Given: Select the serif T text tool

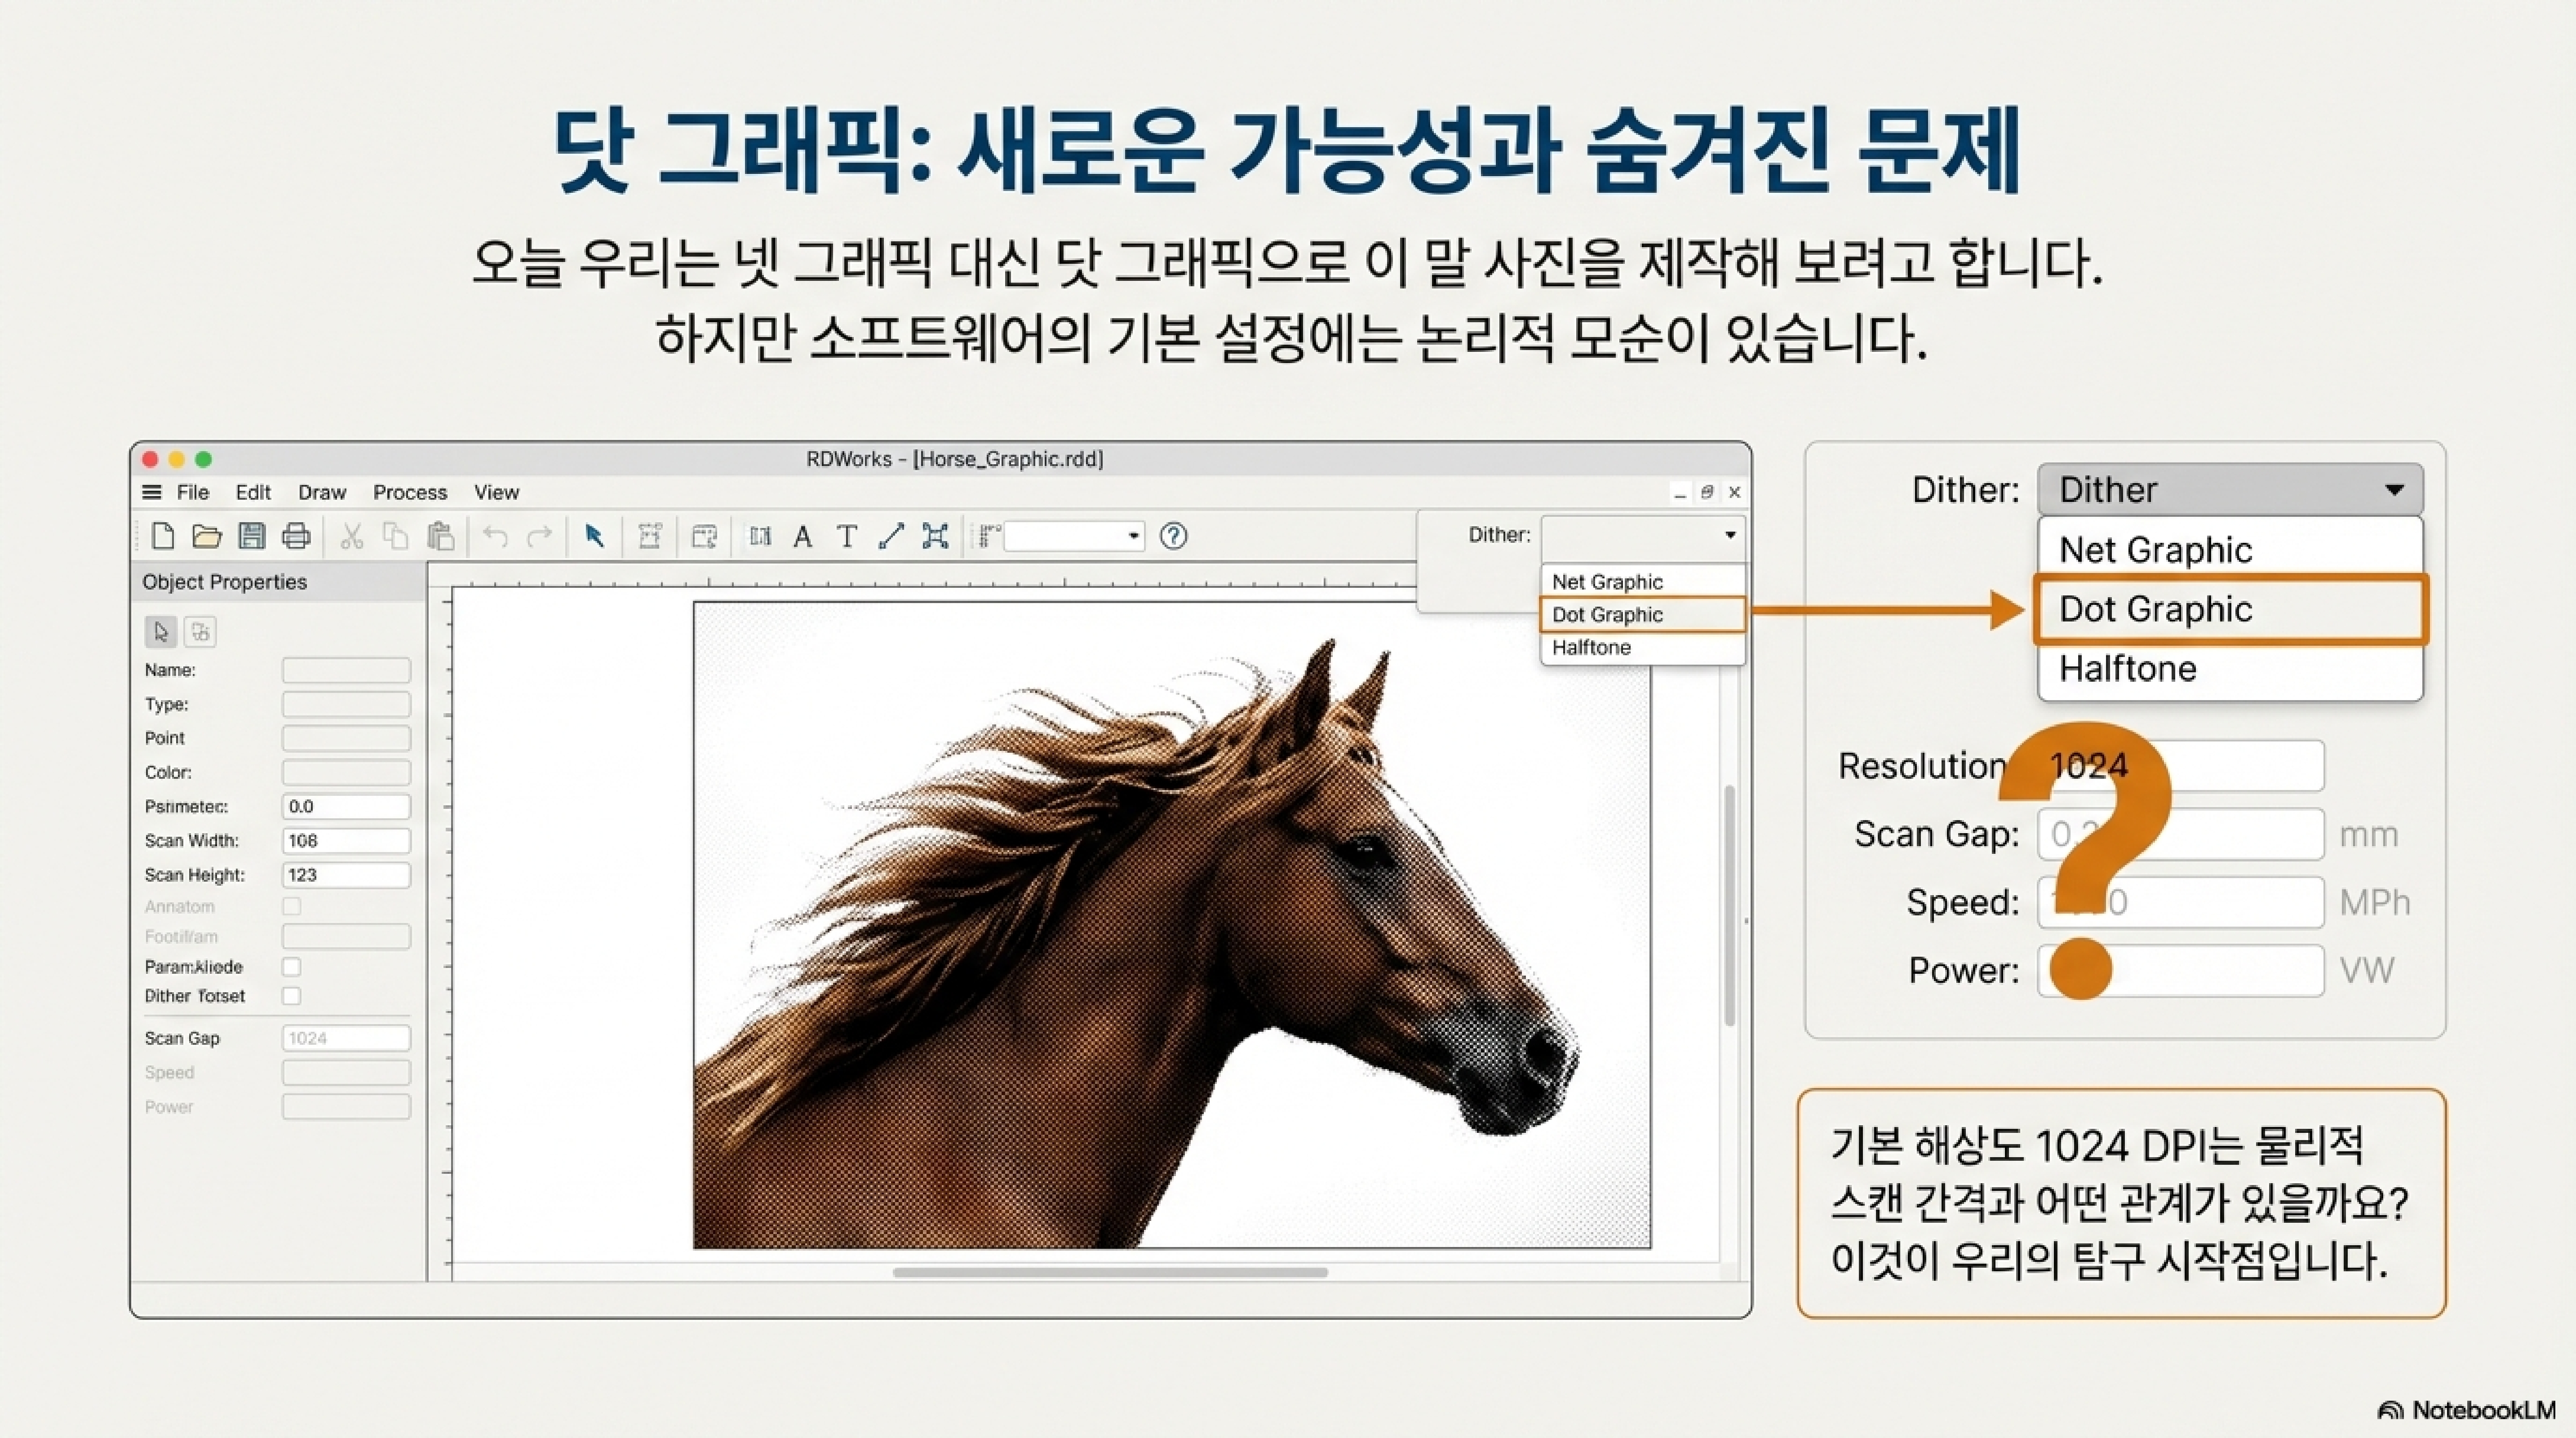Looking at the screenshot, I should (x=847, y=536).
